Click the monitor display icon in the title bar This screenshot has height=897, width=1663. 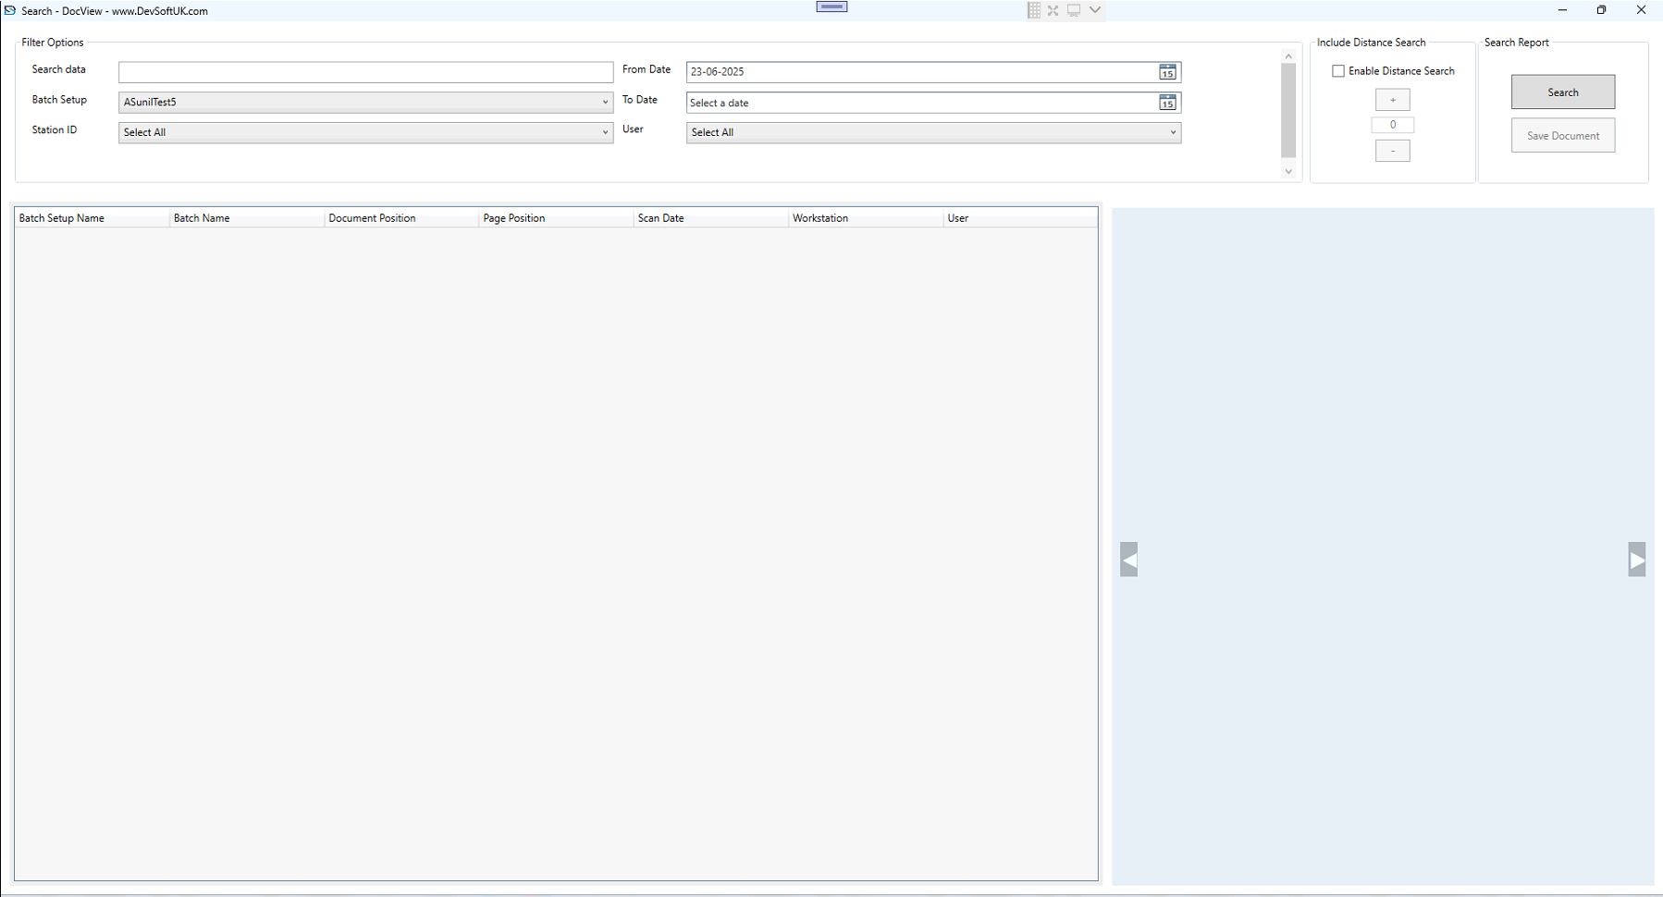(1074, 10)
